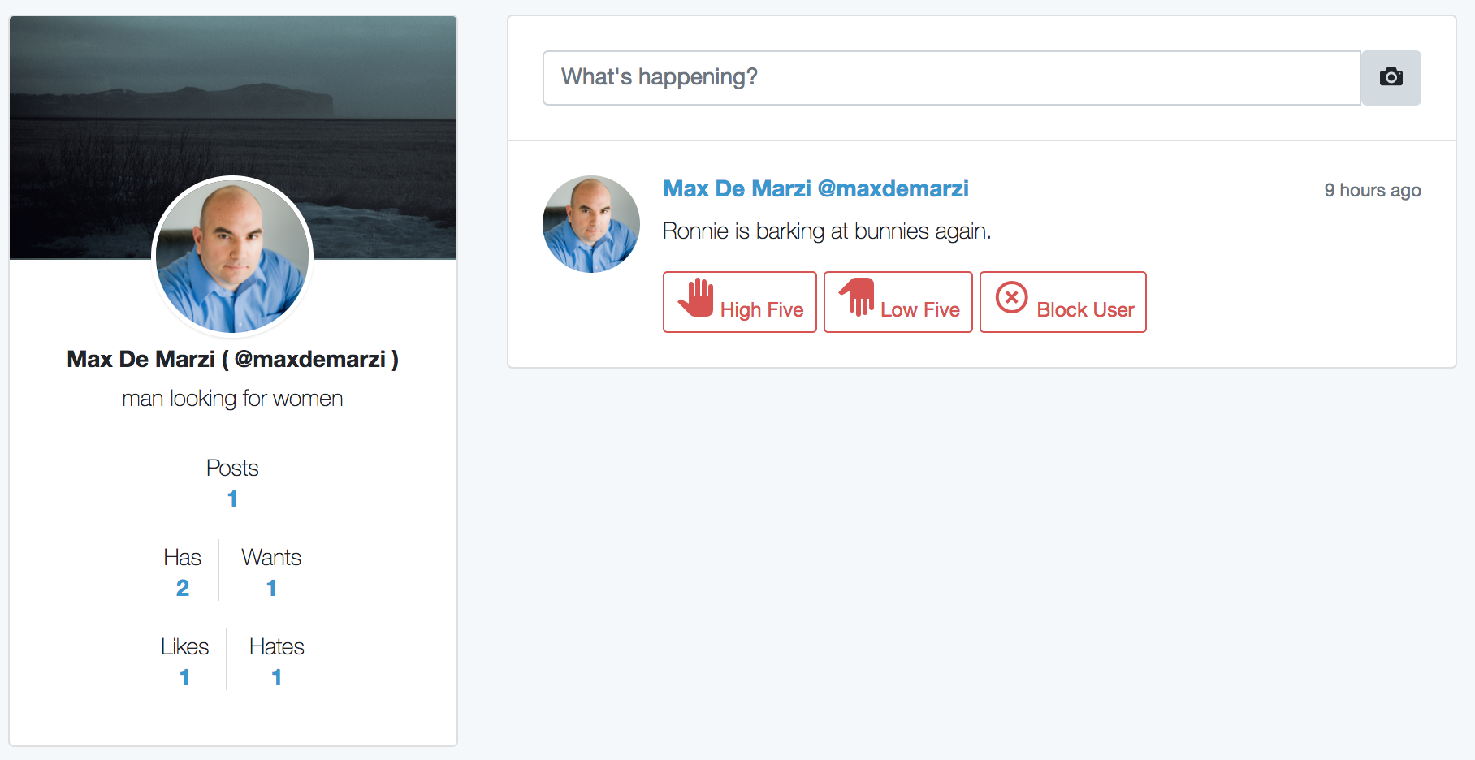Click the 9 hours ago timestamp

(x=1372, y=191)
